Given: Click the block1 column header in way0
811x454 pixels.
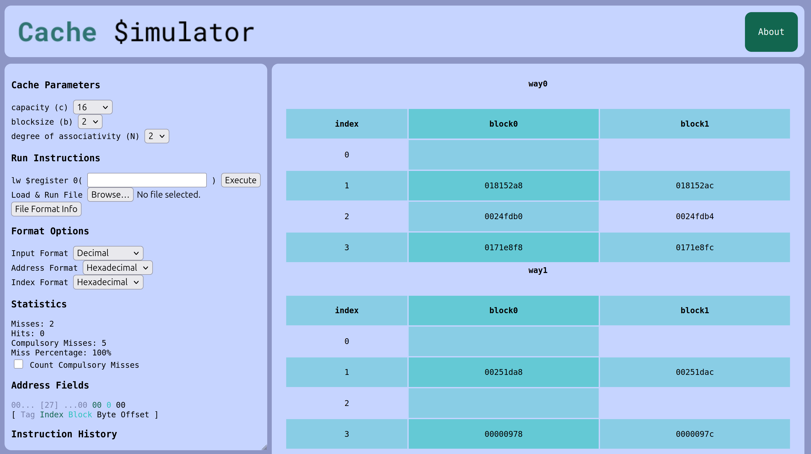Looking at the screenshot, I should 694,124.
